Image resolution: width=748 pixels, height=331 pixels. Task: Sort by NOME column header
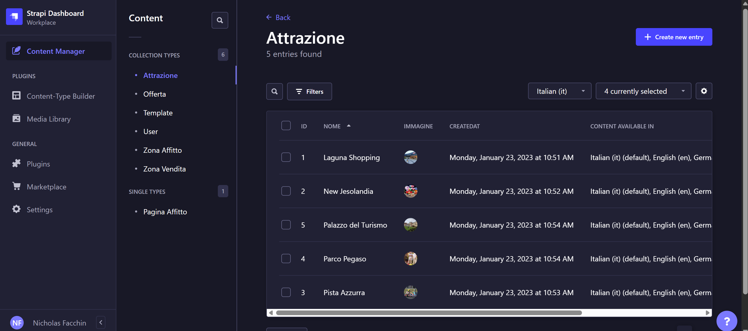click(x=332, y=126)
